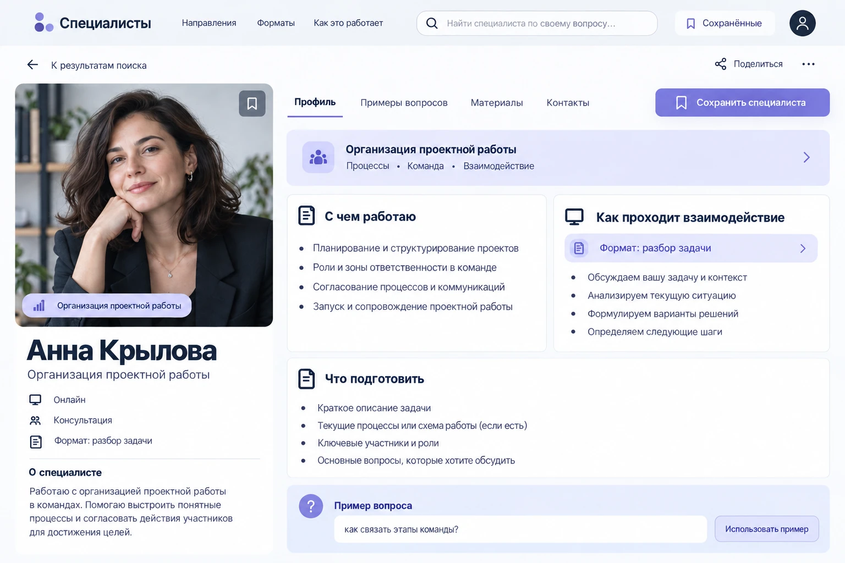The image size is (845, 563).
Task: Click Ключевые участники и роли item
Action: [x=378, y=443]
